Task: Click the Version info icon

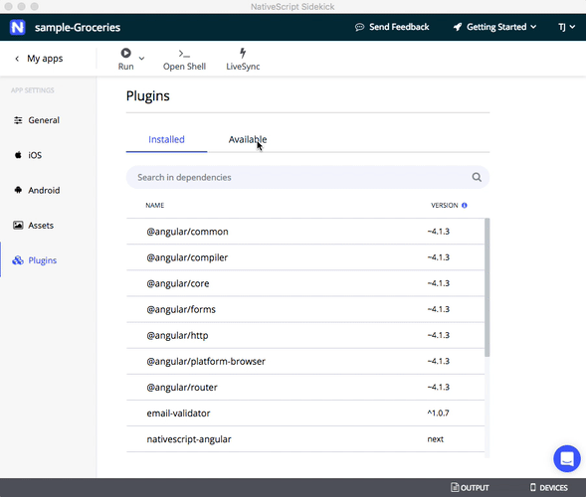Action: click(x=465, y=206)
